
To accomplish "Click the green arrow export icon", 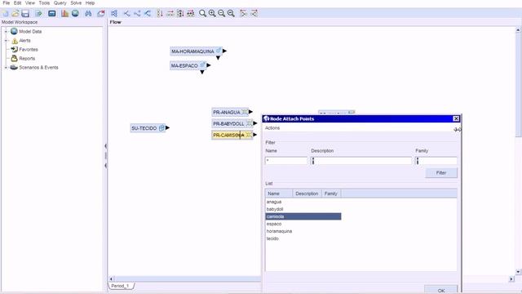I will pyautogui.click(x=39, y=13).
